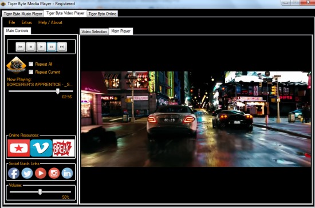The image size is (315, 208).
Task: Open the LinkedIn quick link
Action: tap(68, 173)
